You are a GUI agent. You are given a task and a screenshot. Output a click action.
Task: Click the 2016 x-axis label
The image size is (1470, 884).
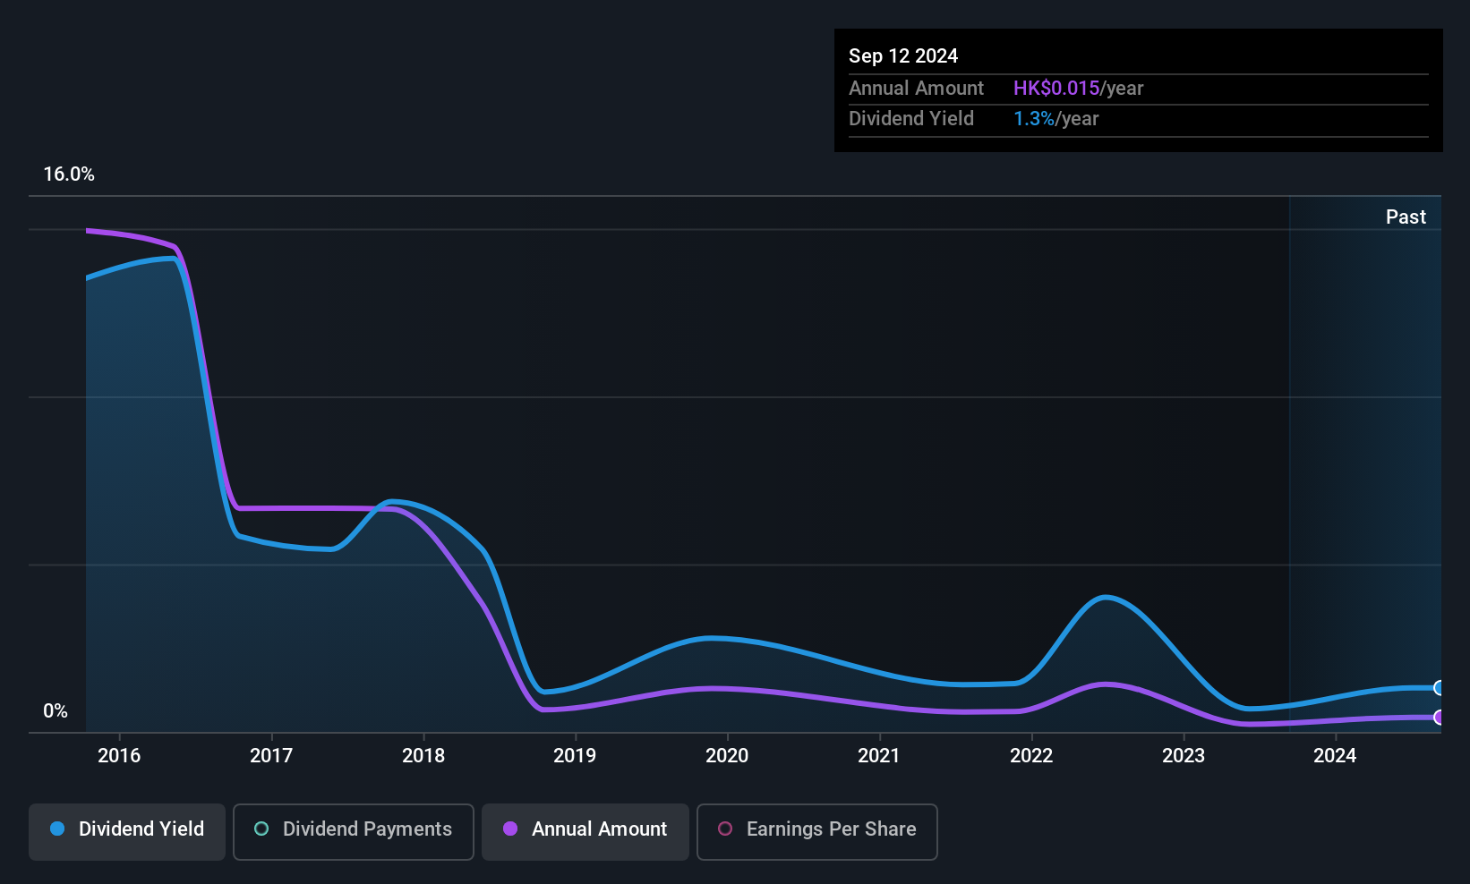(119, 755)
